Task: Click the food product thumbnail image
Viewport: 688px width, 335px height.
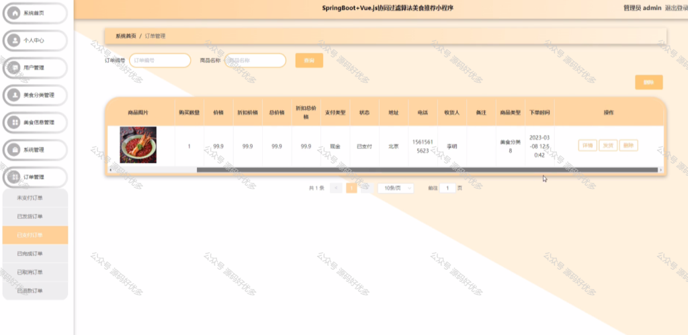Action: pyautogui.click(x=138, y=145)
